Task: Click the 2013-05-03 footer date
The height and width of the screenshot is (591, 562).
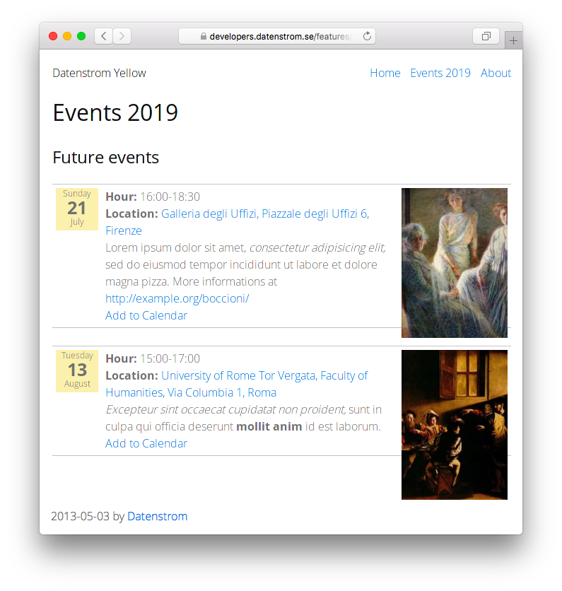Action: click(81, 516)
